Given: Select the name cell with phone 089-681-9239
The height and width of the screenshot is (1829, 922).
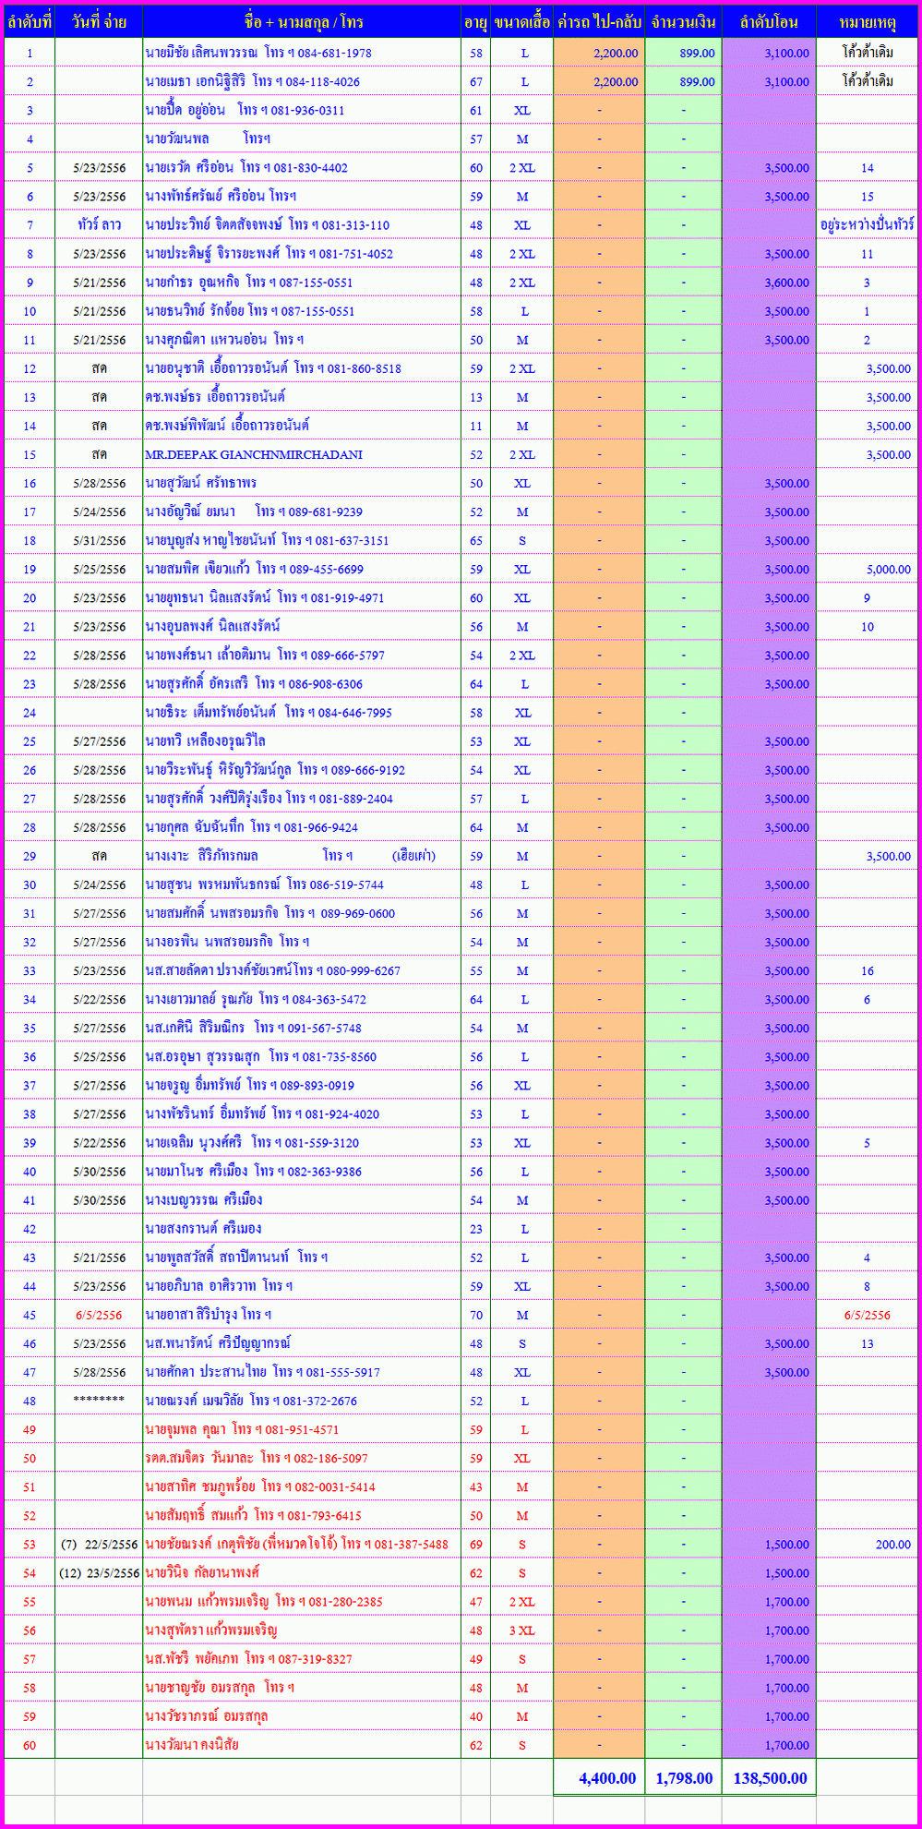Looking at the screenshot, I should [x=303, y=511].
